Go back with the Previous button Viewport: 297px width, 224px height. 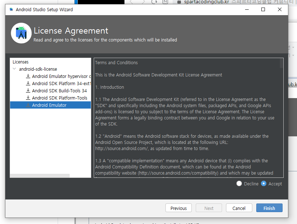178,208
